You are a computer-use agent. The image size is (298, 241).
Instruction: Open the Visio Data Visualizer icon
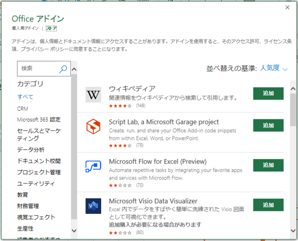(x=93, y=206)
